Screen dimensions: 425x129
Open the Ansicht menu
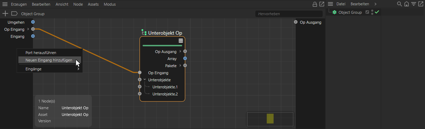click(62, 4)
